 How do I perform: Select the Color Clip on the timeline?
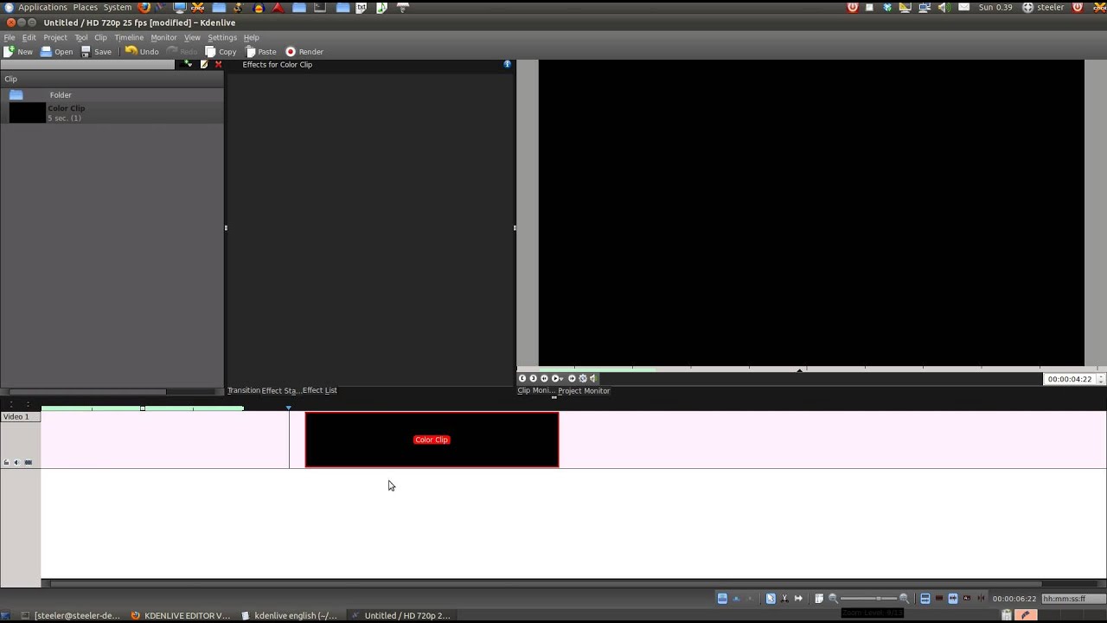point(432,440)
